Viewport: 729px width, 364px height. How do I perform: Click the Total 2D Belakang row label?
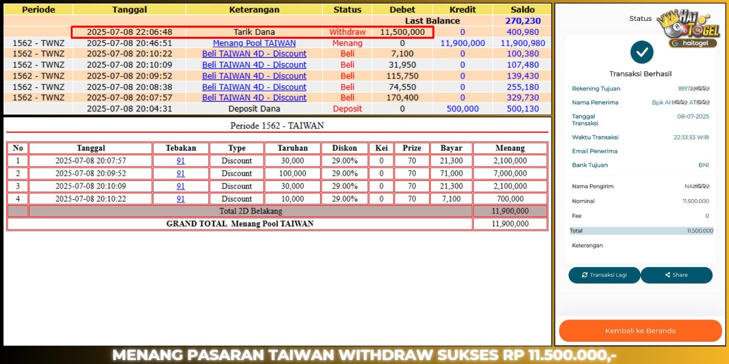click(251, 211)
